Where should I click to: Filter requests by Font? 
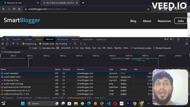[x=94, y=48]
